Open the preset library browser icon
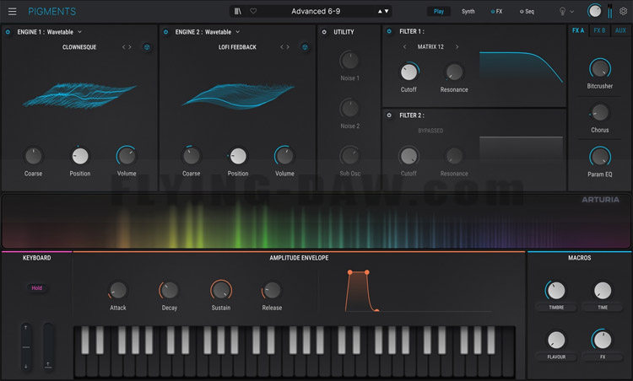 click(x=238, y=11)
